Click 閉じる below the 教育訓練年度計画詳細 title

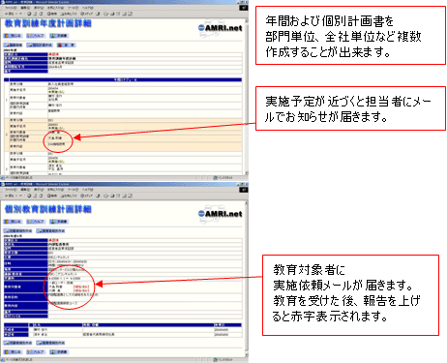coord(14,36)
